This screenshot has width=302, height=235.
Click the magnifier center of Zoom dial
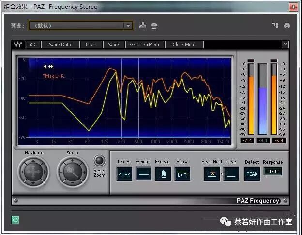point(73,171)
